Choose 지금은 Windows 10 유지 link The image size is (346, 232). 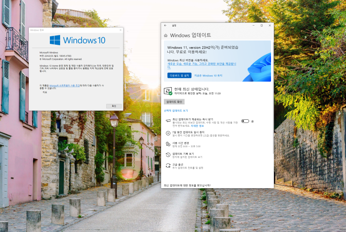208,75
